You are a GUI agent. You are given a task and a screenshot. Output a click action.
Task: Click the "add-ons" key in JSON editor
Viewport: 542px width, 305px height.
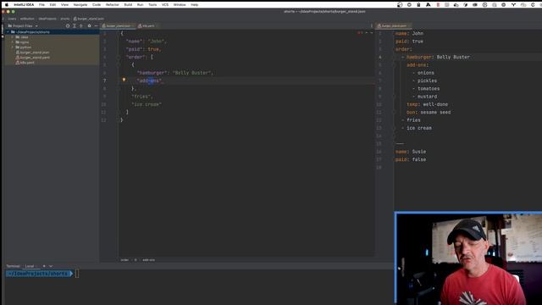click(x=149, y=80)
